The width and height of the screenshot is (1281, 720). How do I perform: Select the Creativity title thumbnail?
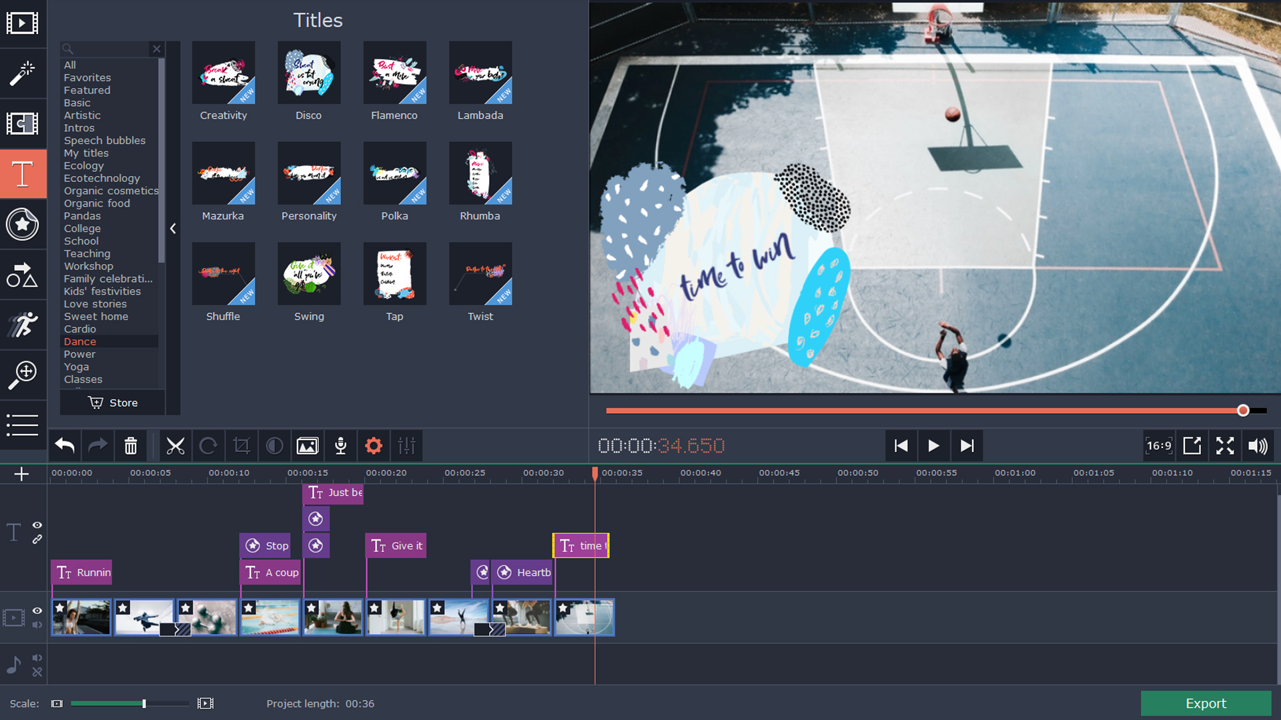(x=223, y=73)
